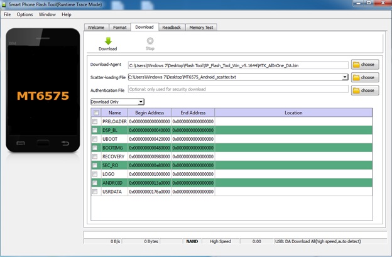Image resolution: width=392 pixels, height=257 pixels.
Task: Select the UBOOT partition name
Action: (x=110, y=139)
